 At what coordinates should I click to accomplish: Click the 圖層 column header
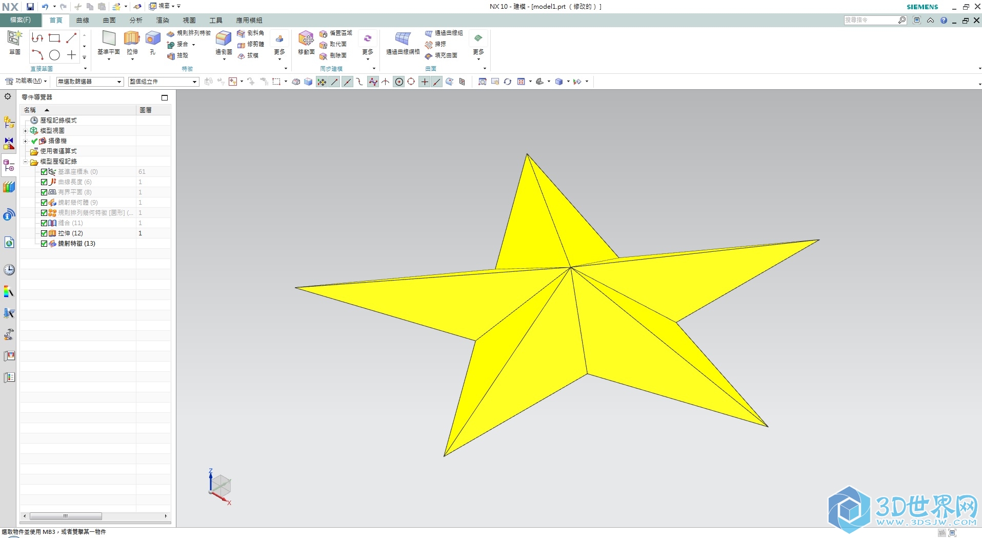point(153,110)
